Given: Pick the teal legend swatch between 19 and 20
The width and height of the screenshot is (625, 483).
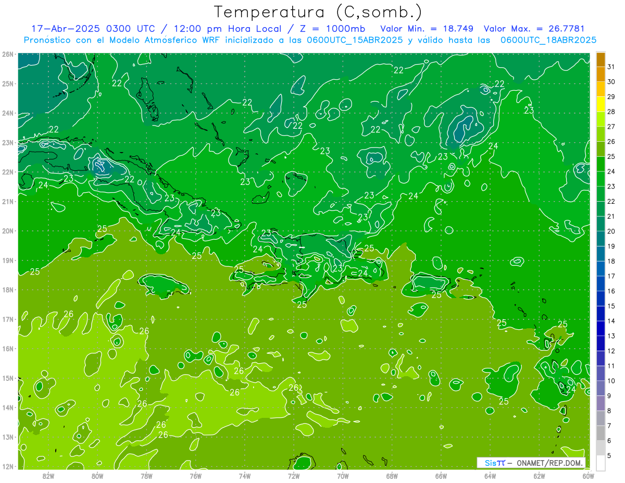Looking at the screenshot, I should (601, 239).
